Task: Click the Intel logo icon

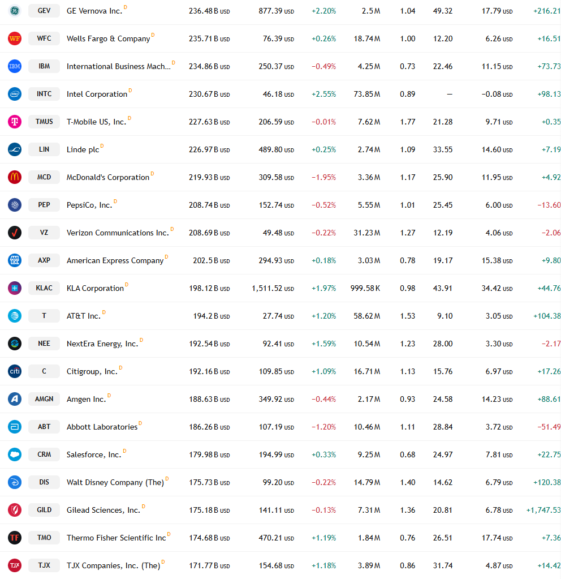Action: [x=15, y=94]
